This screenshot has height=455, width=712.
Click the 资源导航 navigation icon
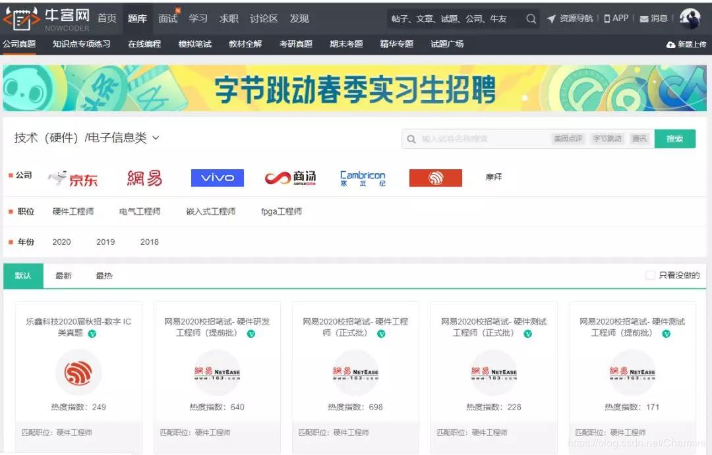[572, 18]
